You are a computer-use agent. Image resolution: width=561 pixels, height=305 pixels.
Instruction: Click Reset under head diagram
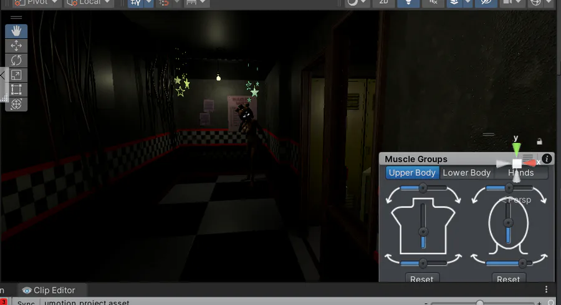coord(509,279)
